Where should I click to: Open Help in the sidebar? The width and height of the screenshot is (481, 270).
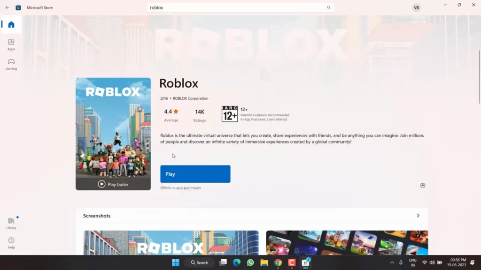[x=11, y=243]
